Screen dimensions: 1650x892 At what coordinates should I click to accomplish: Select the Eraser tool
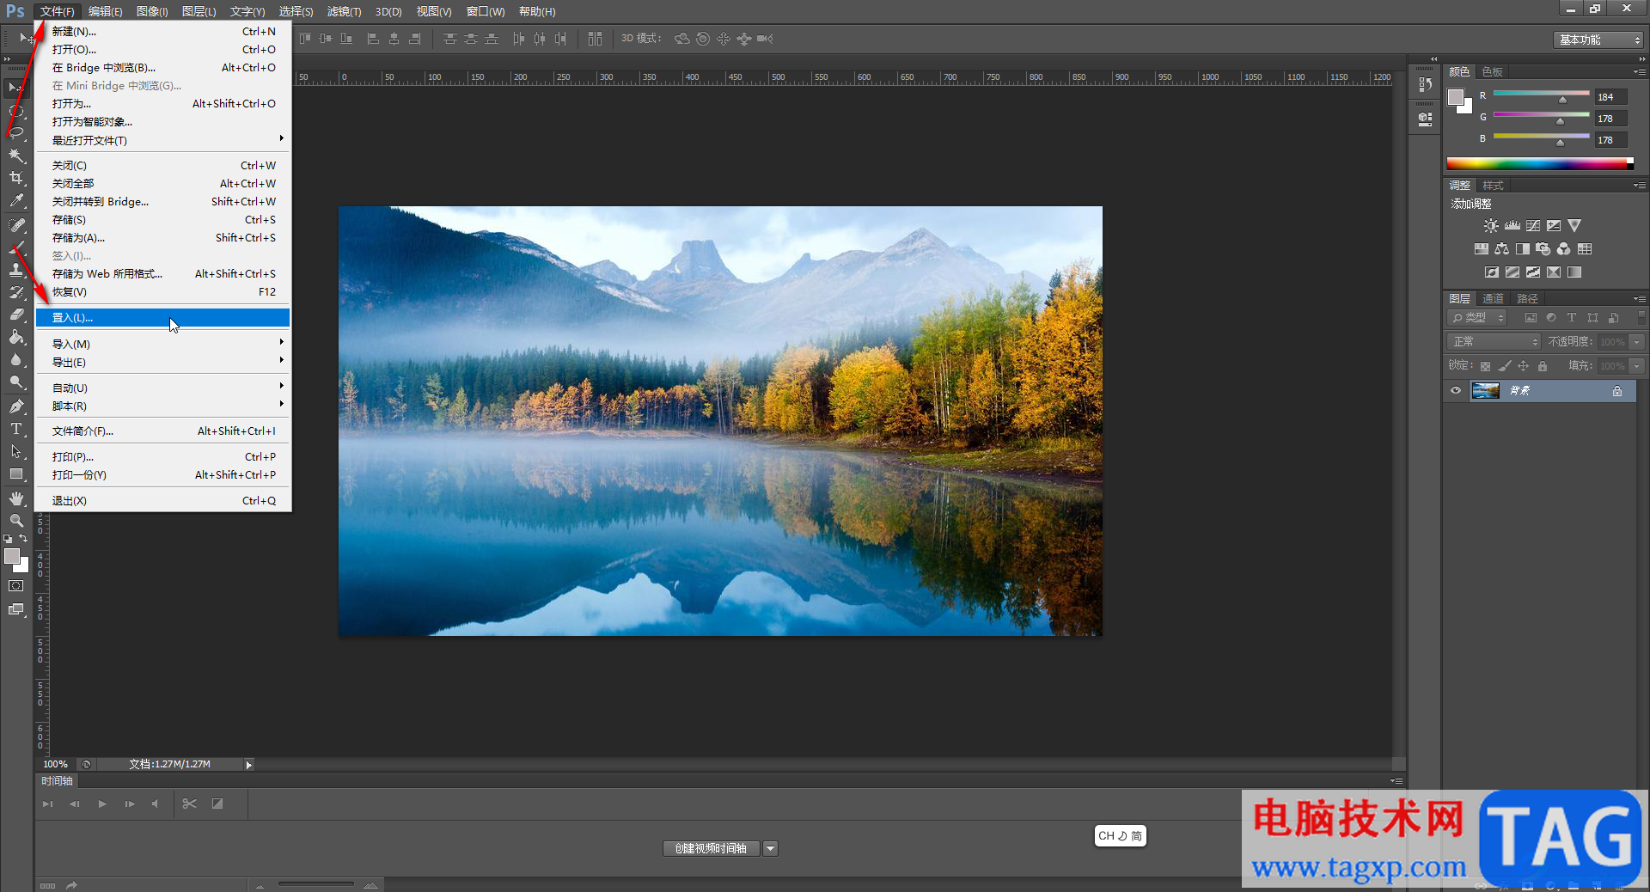16,315
